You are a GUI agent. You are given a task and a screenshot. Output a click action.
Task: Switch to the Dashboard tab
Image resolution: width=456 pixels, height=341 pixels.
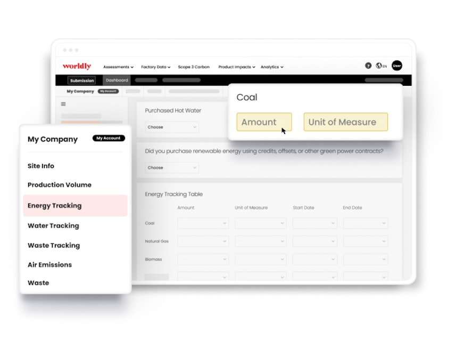[x=117, y=80]
